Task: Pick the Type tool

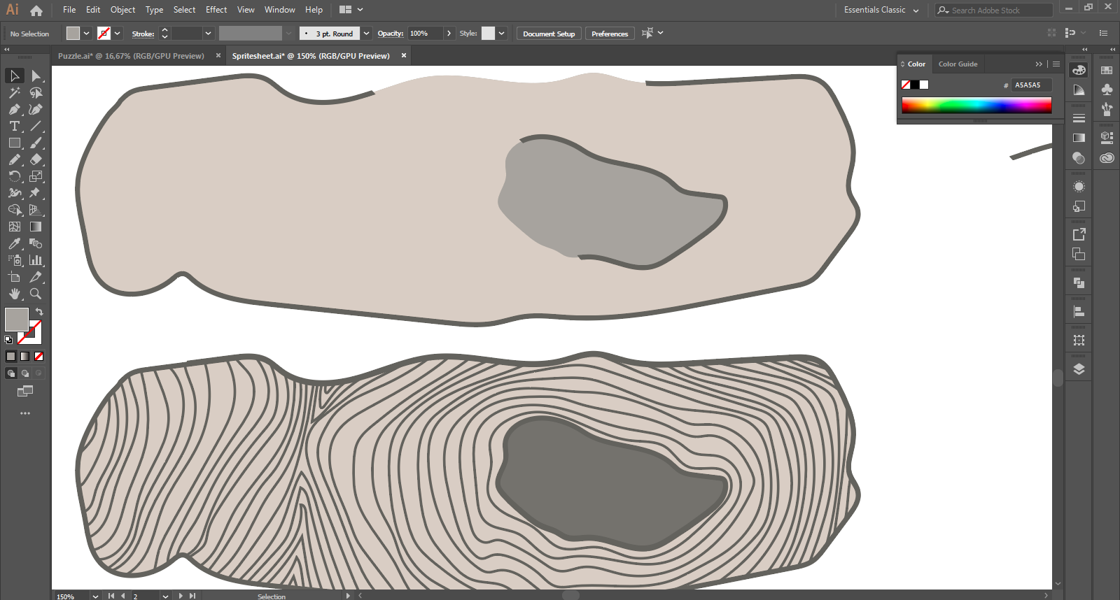Action: coord(15,126)
